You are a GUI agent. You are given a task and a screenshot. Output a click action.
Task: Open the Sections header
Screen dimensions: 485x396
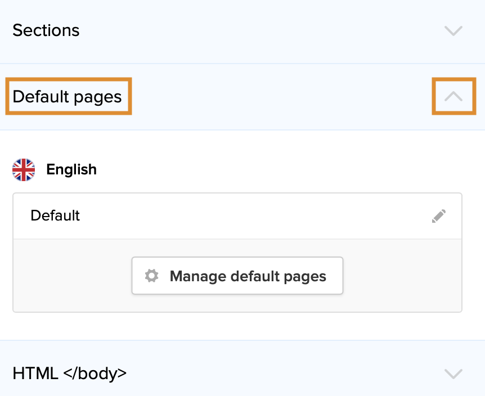[46, 31]
